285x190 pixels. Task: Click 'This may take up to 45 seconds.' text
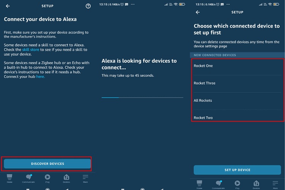(x=128, y=76)
